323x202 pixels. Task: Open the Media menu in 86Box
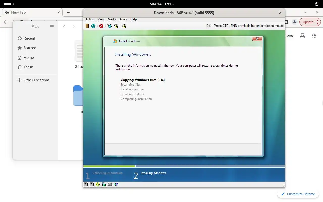pyautogui.click(x=112, y=19)
